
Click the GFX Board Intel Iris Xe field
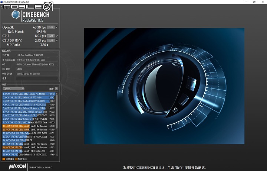(x=37, y=74)
